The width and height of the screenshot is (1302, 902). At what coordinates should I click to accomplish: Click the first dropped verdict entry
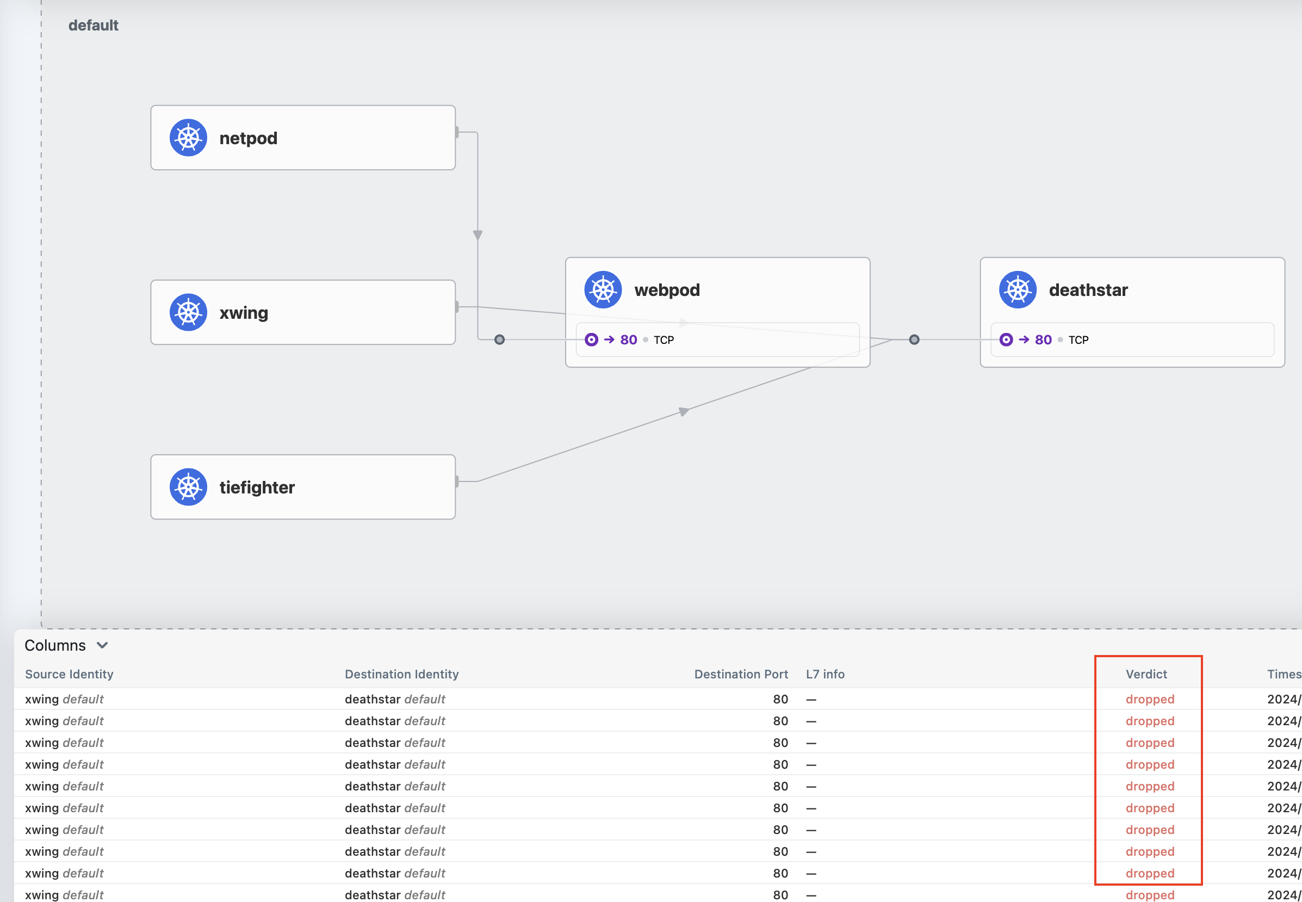click(1150, 699)
